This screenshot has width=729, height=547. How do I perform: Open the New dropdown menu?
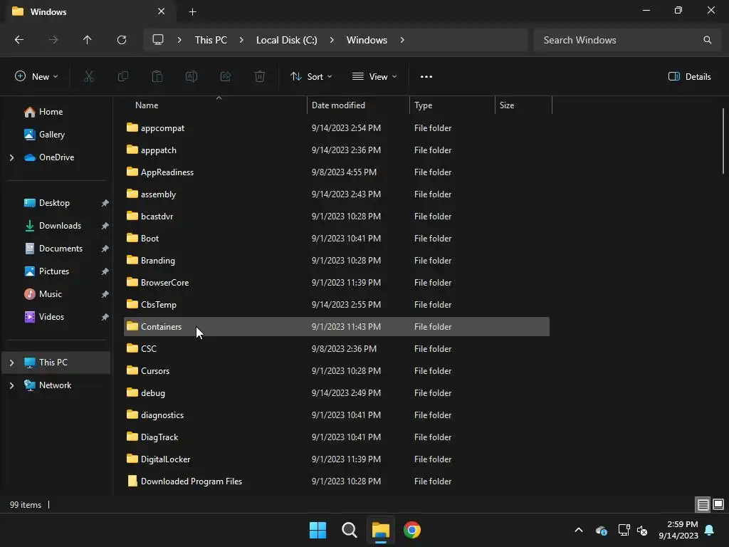tap(36, 77)
